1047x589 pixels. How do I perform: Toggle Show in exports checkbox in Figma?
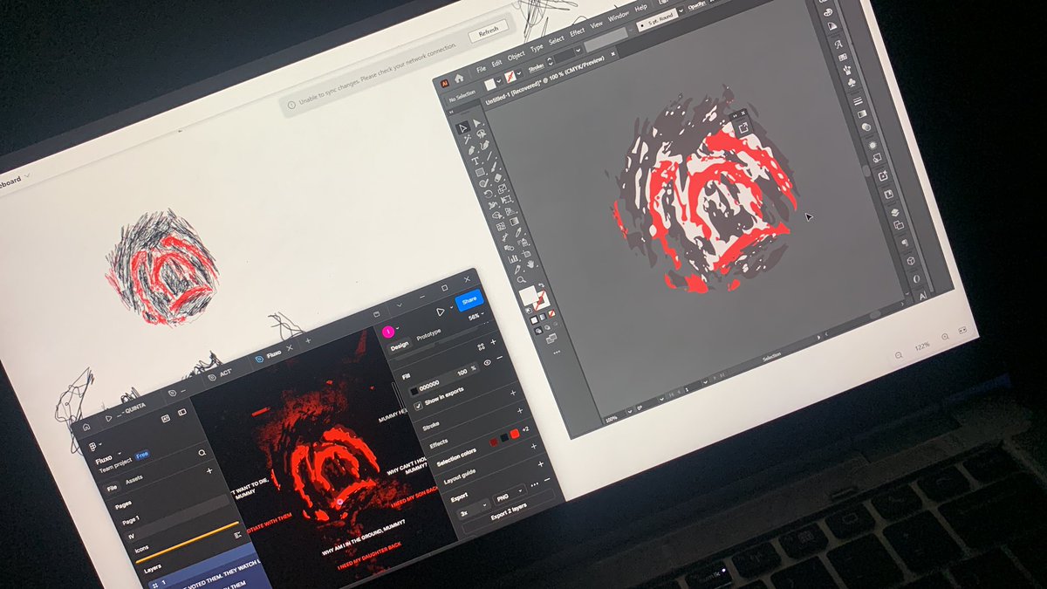tap(418, 406)
